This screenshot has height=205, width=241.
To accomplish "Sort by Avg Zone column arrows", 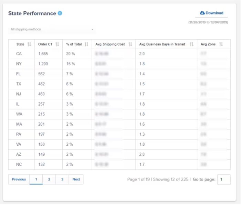I will pos(221,44).
